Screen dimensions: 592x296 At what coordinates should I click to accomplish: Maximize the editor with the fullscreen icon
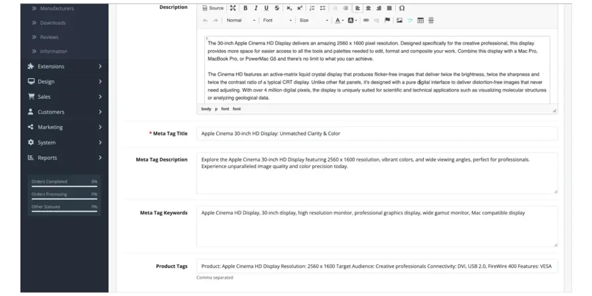233,8
